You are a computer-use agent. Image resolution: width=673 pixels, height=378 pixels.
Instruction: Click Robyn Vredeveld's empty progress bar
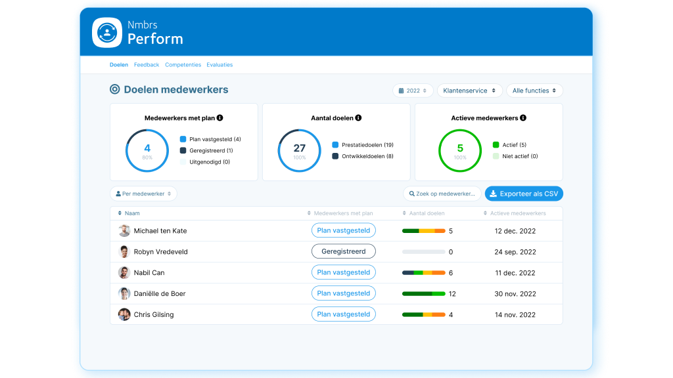[424, 251]
